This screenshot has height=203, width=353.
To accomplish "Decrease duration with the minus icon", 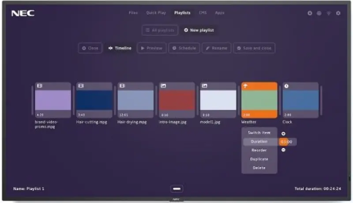I will coord(283,150).
